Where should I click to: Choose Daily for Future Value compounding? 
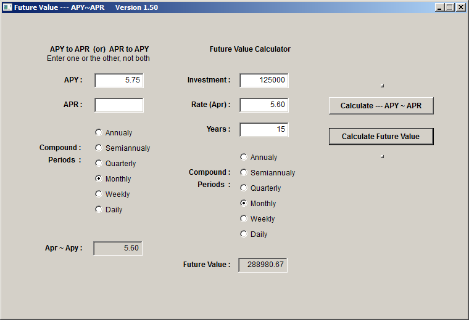tap(244, 234)
